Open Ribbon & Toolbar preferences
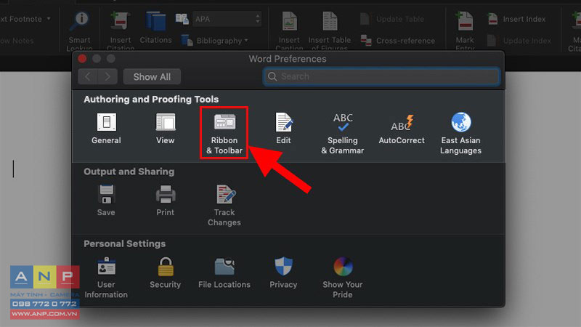581x327 pixels. (x=224, y=134)
